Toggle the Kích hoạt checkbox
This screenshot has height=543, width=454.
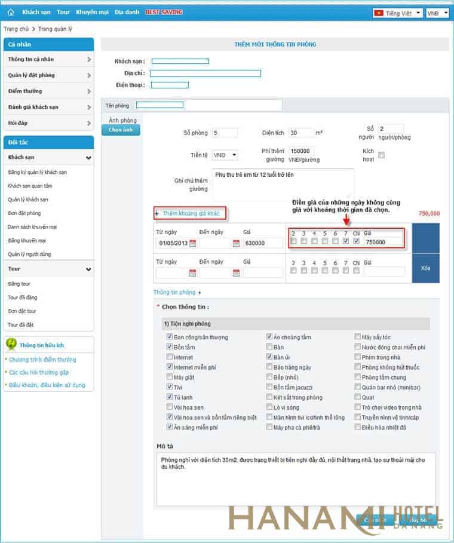click(x=382, y=155)
